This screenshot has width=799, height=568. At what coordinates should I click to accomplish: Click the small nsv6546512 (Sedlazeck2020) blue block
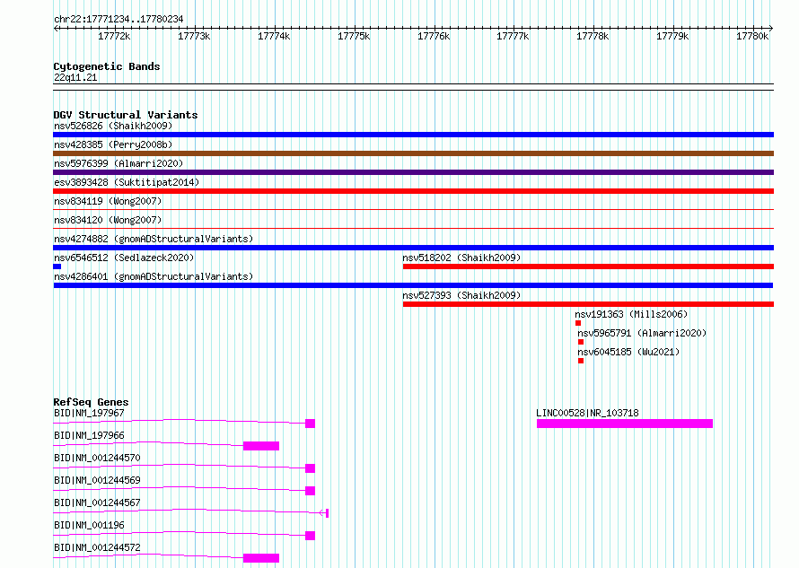pos(57,267)
